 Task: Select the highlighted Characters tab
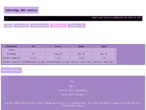pos(59,26)
